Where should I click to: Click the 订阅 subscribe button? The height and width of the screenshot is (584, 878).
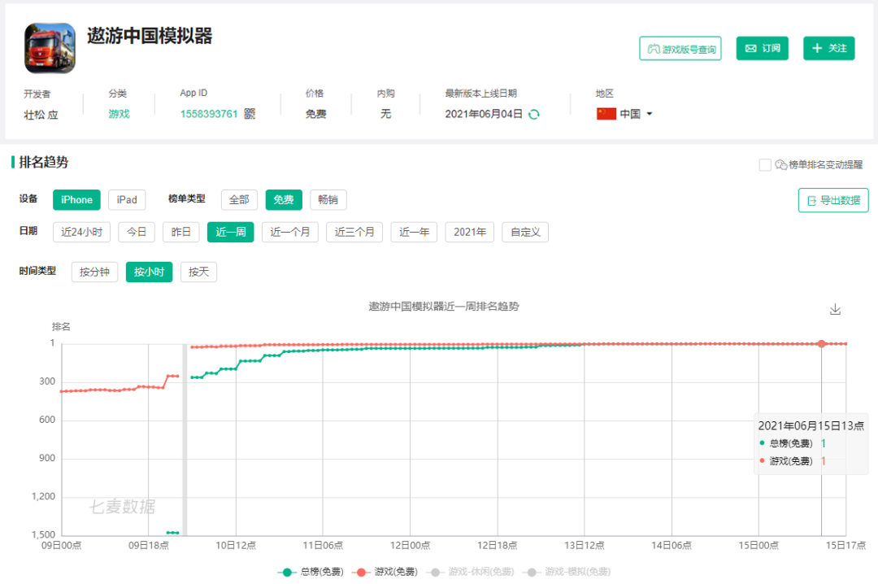(x=762, y=48)
